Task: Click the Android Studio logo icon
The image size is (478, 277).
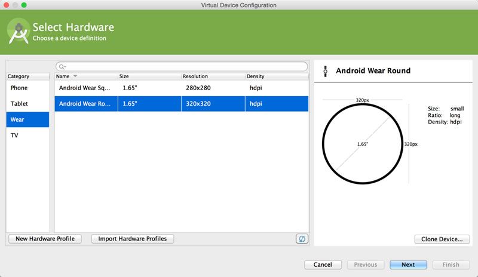Action: (x=19, y=31)
